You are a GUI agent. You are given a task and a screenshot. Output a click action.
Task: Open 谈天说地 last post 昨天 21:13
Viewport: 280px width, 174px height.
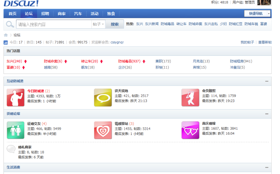pos(139,101)
